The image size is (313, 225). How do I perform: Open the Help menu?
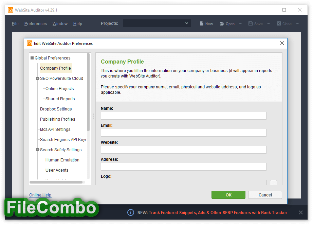click(78, 24)
